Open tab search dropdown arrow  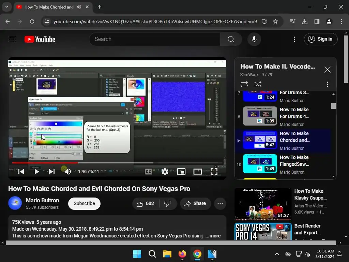tap(7, 7)
